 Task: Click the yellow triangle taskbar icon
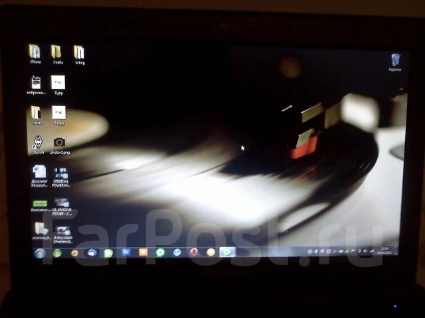[74, 253]
